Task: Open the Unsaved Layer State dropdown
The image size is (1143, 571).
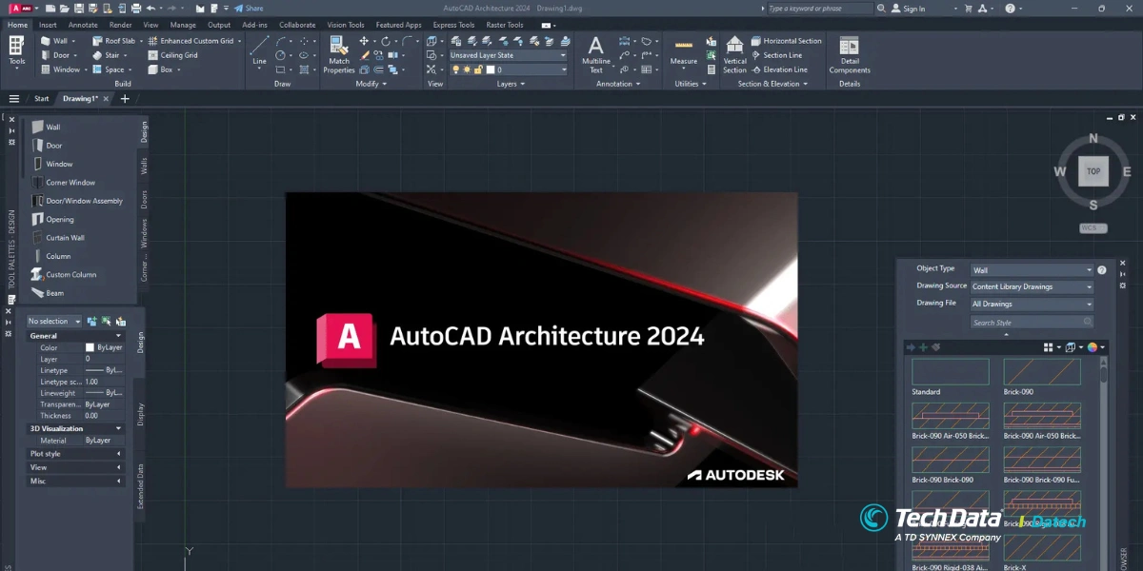Action: pos(508,55)
